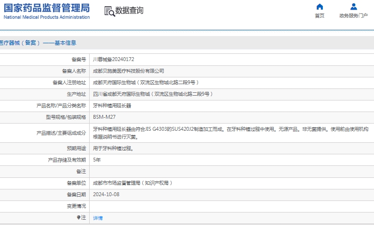Go to the 首页 home icon
The width and height of the screenshot is (374, 225).
click(320, 7)
